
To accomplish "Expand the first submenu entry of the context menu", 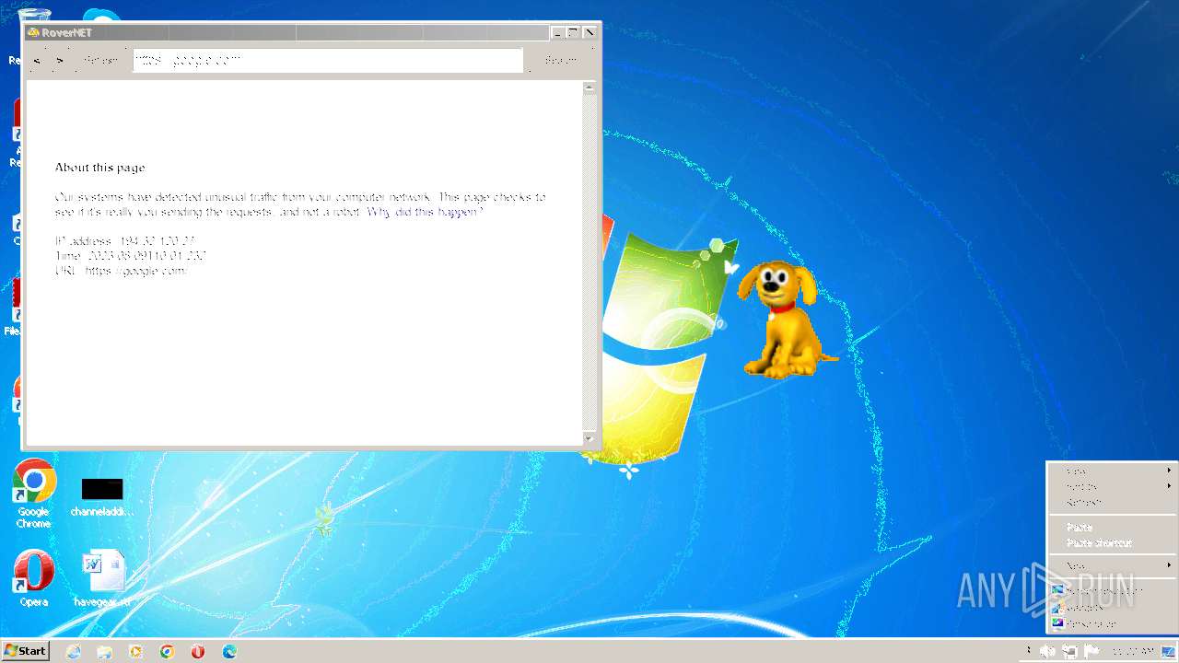I will click(1112, 471).
